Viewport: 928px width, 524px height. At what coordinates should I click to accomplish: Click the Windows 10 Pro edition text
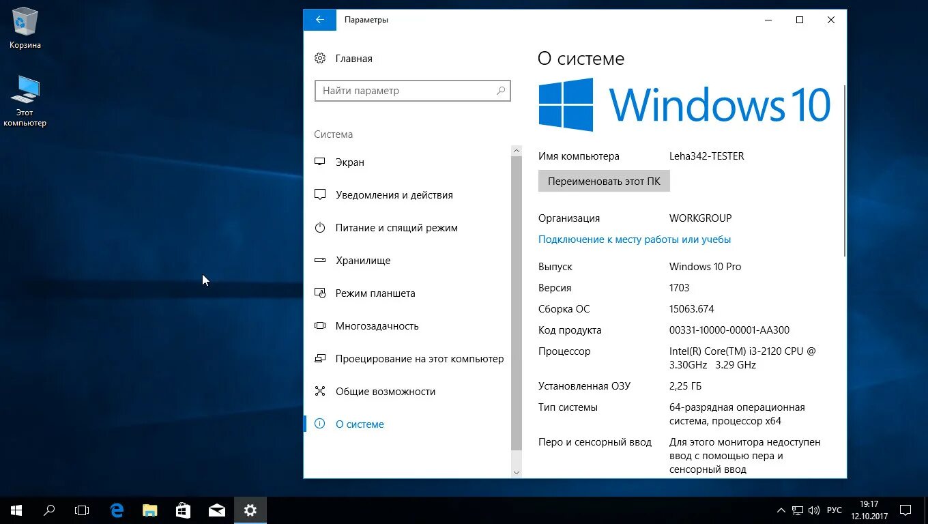pos(705,267)
